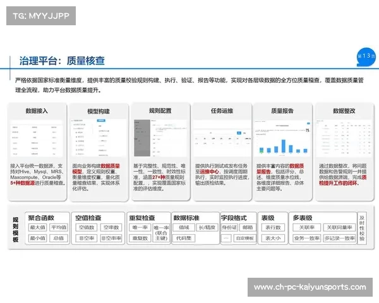Select the 平均值 rule box

[59, 227]
